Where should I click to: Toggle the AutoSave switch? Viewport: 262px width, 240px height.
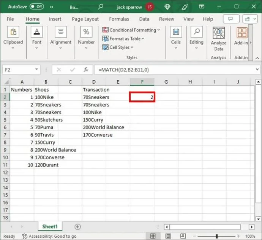pos(37,7)
